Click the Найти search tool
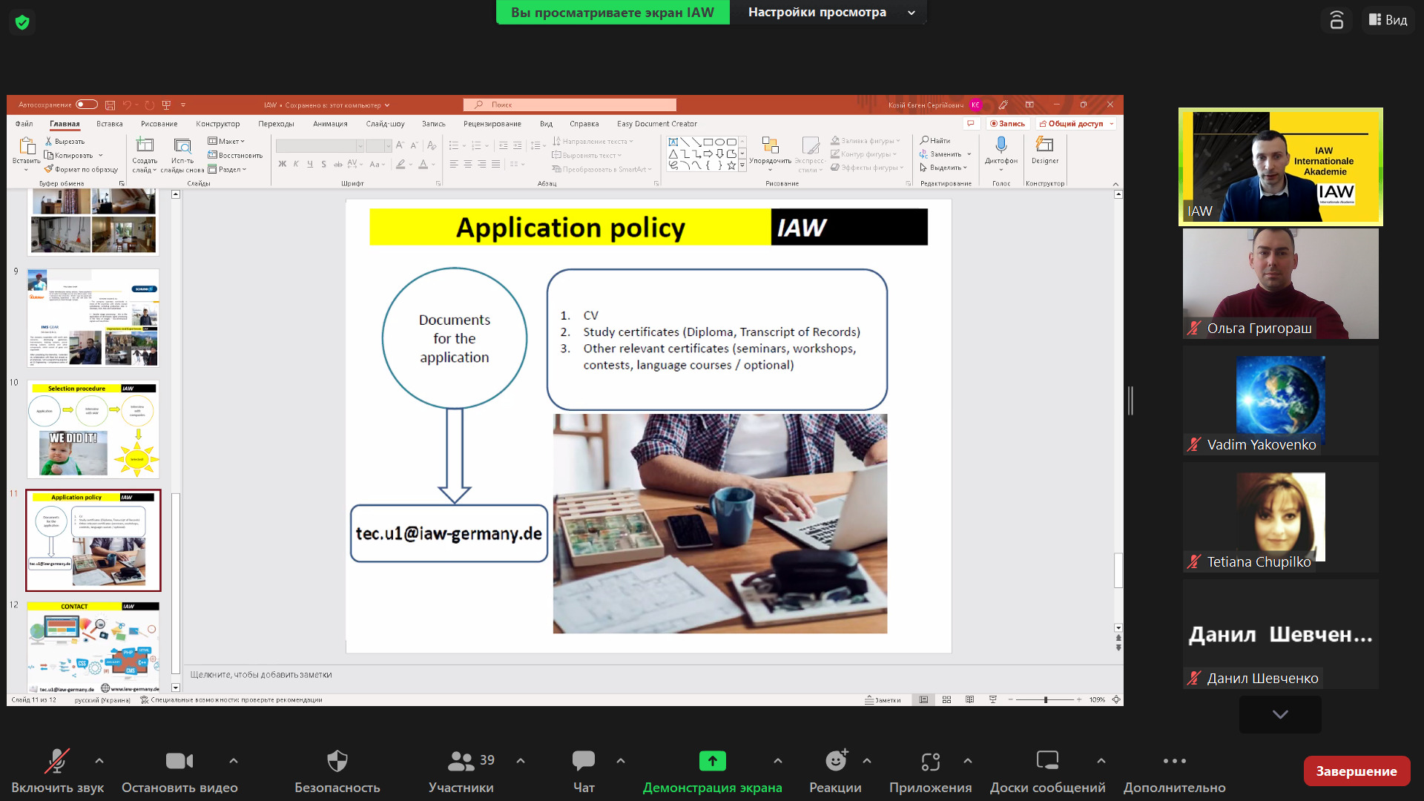1424x801 pixels. pyautogui.click(x=936, y=140)
